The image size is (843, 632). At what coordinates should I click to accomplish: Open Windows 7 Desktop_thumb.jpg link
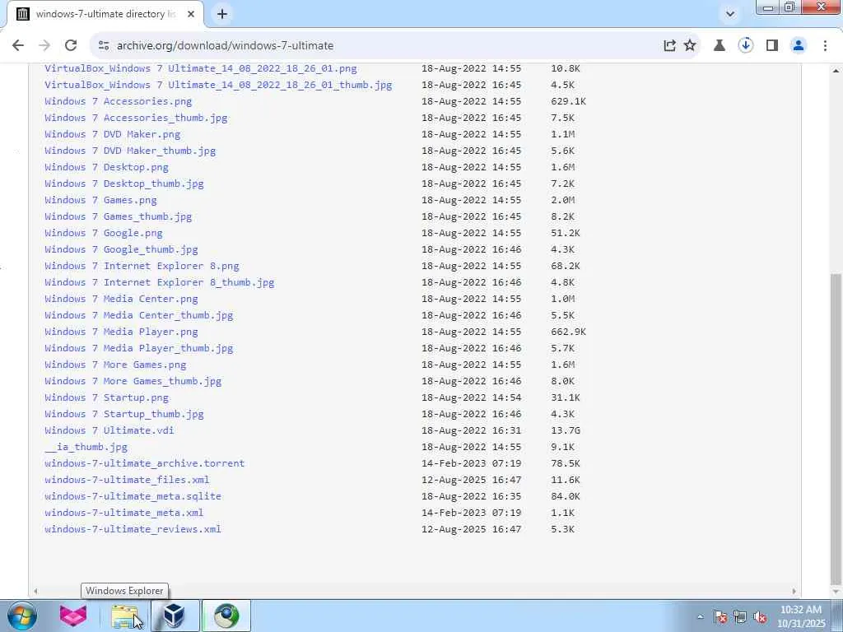click(x=124, y=184)
